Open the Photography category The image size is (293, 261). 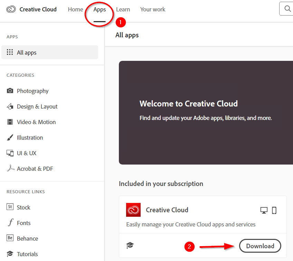pyautogui.click(x=33, y=91)
